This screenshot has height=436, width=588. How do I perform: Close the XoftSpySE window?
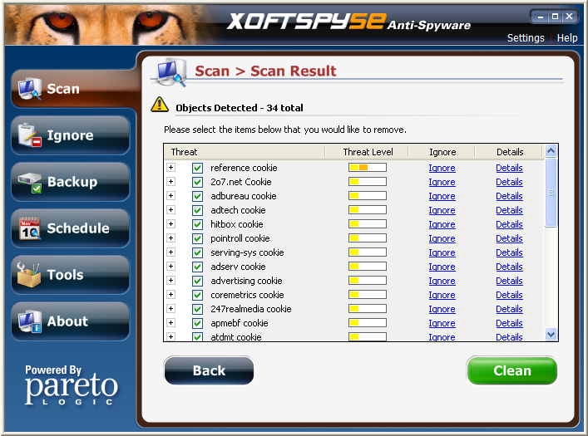click(x=569, y=17)
